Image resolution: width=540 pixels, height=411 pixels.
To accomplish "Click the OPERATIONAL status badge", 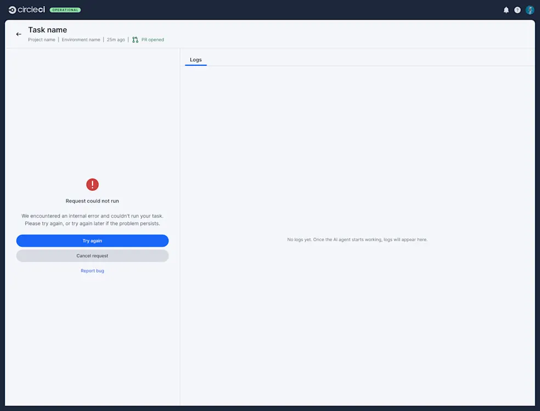I will click(65, 9).
